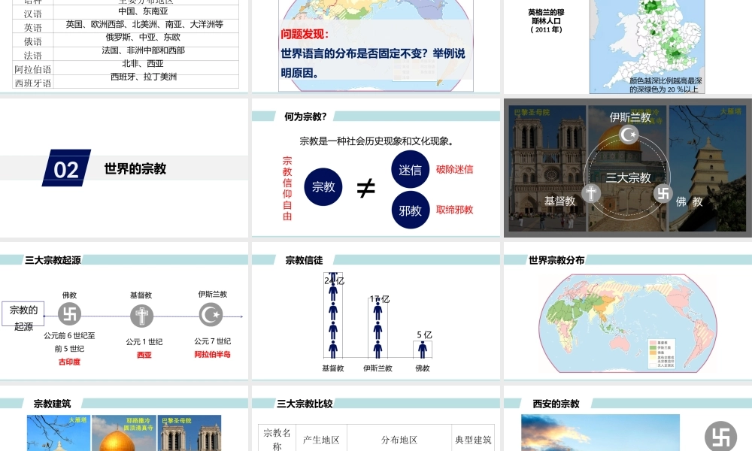Click the vertical red text '宗教信仰自由'
The image size is (752, 451).
point(287,189)
